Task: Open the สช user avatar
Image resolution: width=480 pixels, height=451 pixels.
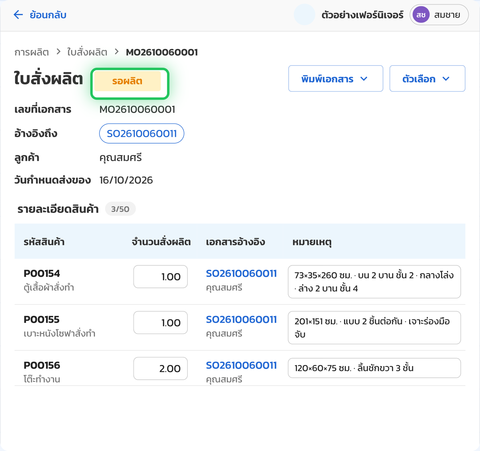Action: click(421, 15)
